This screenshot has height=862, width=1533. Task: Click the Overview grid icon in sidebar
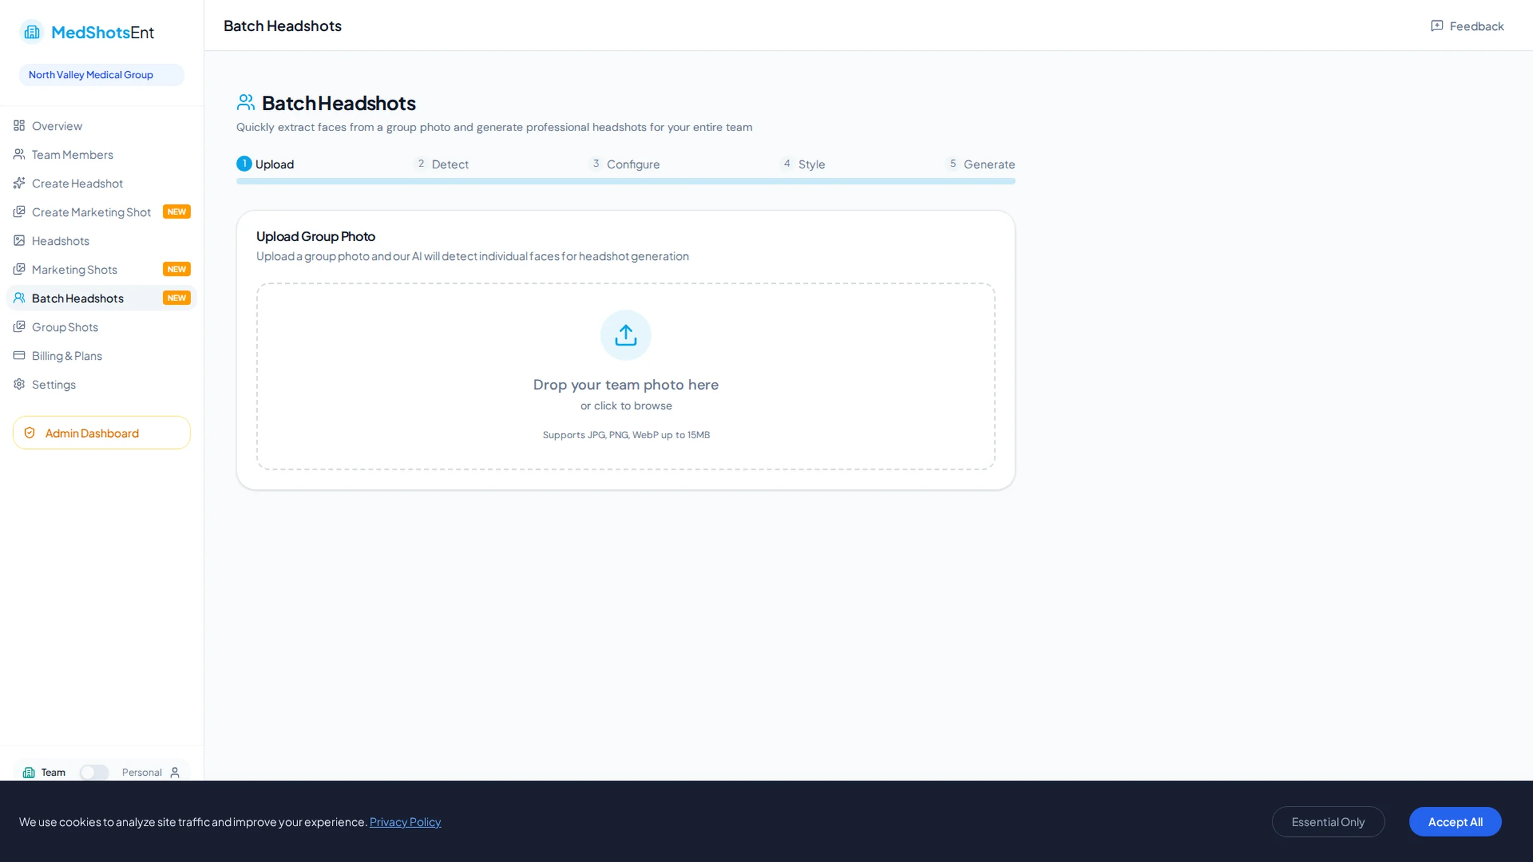click(19, 126)
